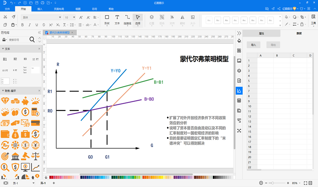
Task: Click the format painter brush icon
Action: click(14, 17)
